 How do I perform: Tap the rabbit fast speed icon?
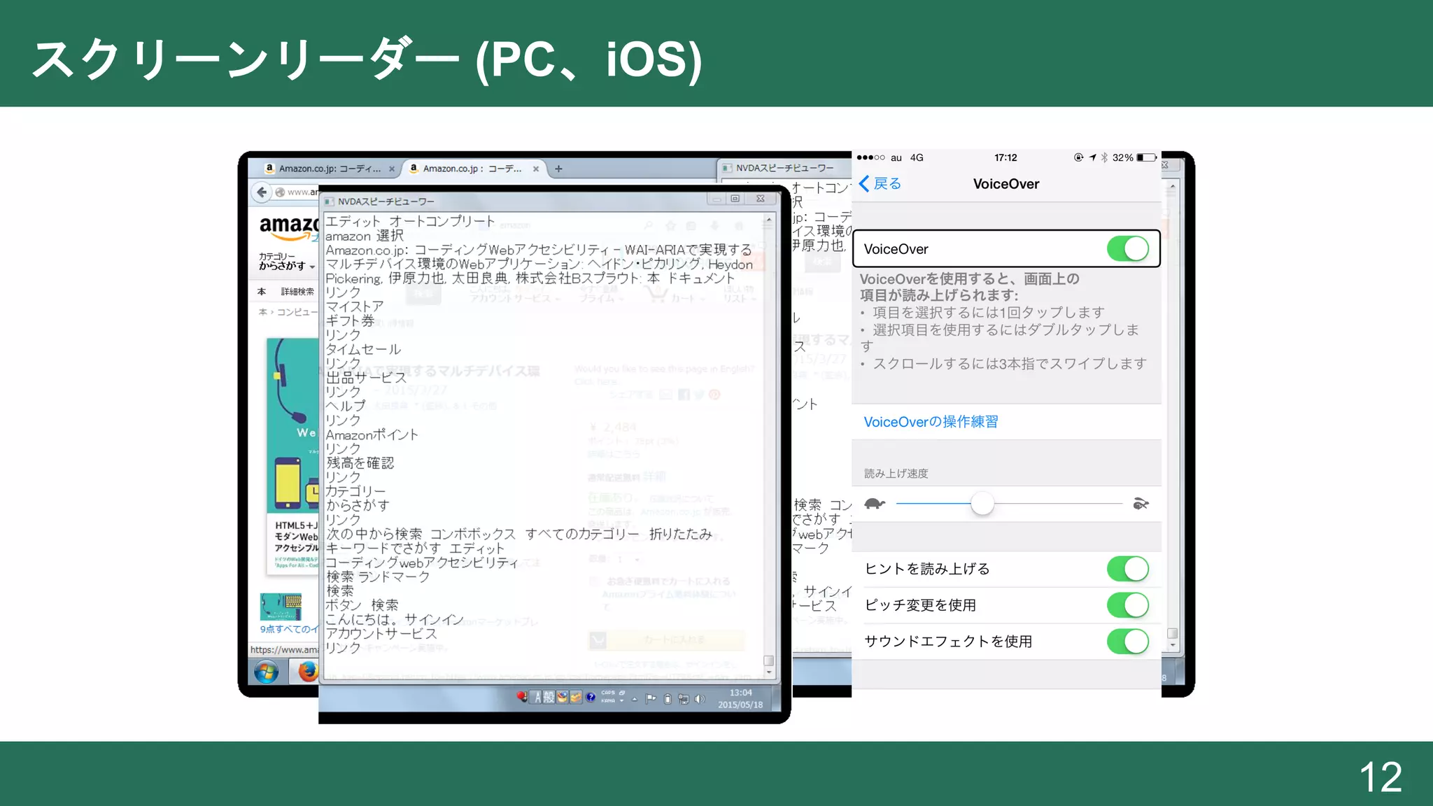(x=1141, y=503)
